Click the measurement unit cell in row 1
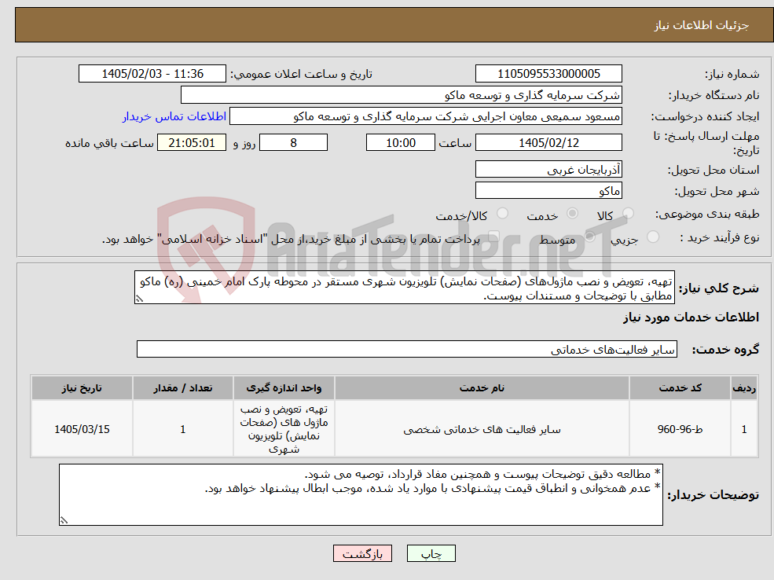Image resolution: width=774 pixels, height=580 pixels. click(x=284, y=429)
